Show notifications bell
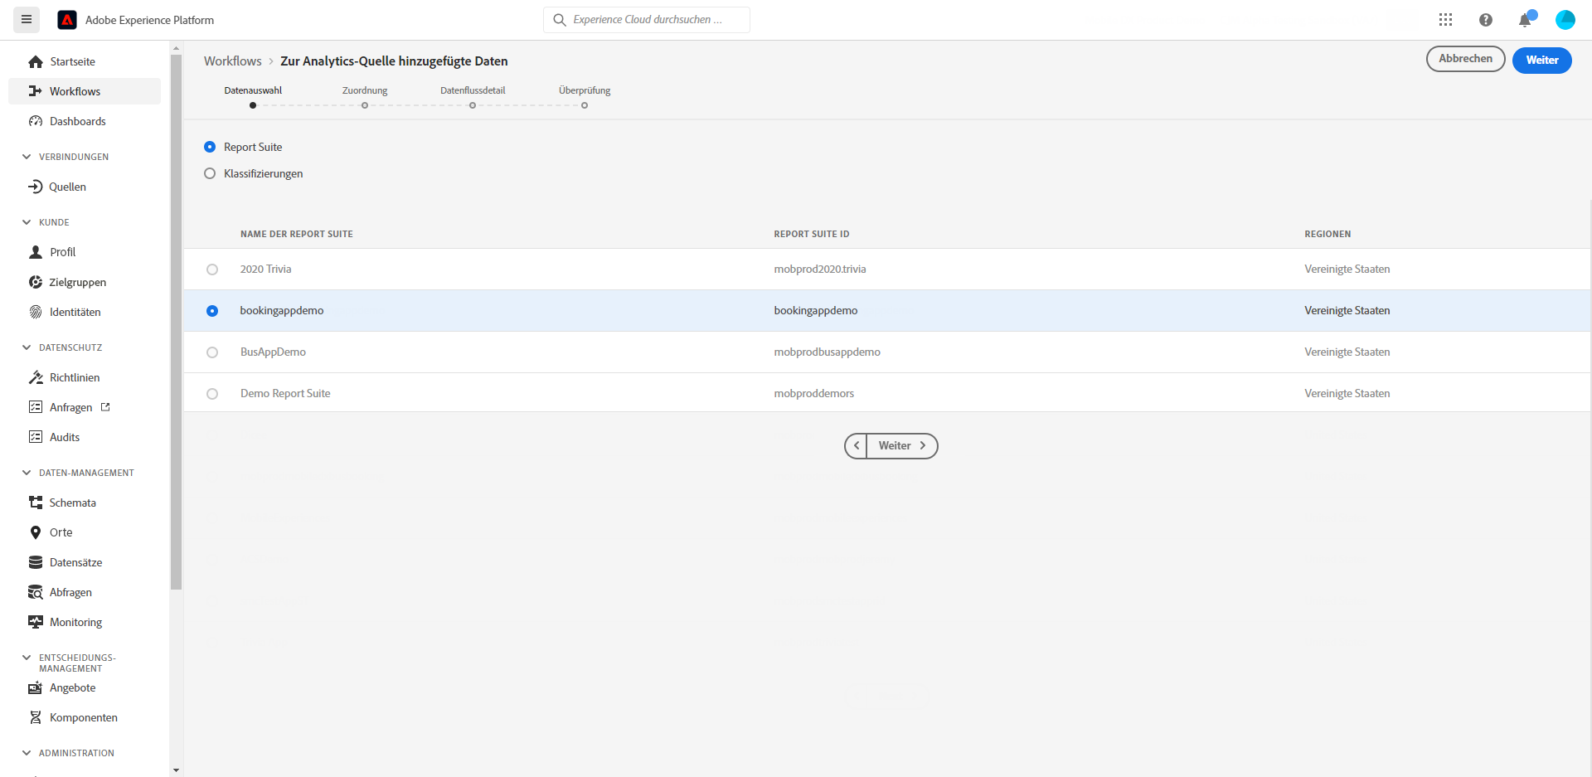1592x777 pixels. 1525,20
